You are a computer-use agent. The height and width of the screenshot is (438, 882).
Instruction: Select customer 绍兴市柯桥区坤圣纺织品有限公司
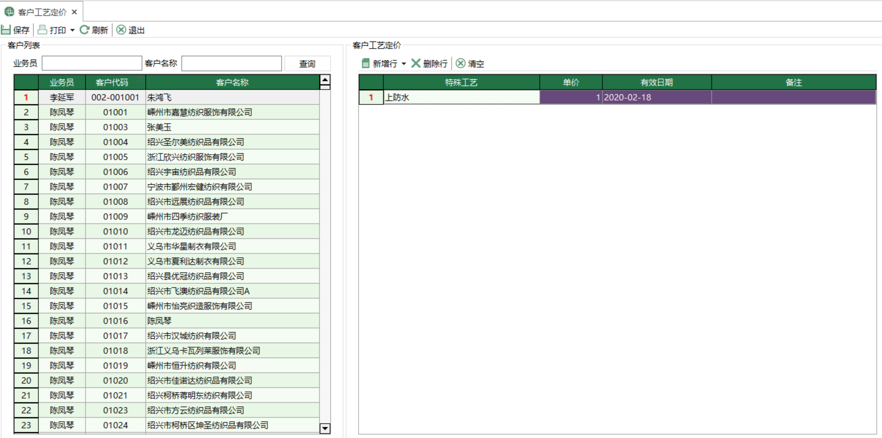(x=232, y=425)
